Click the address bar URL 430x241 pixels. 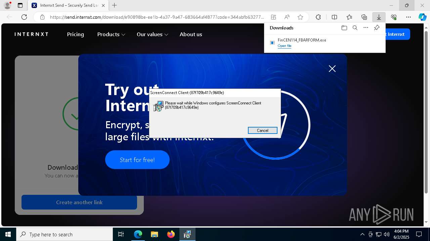[x=157, y=17]
